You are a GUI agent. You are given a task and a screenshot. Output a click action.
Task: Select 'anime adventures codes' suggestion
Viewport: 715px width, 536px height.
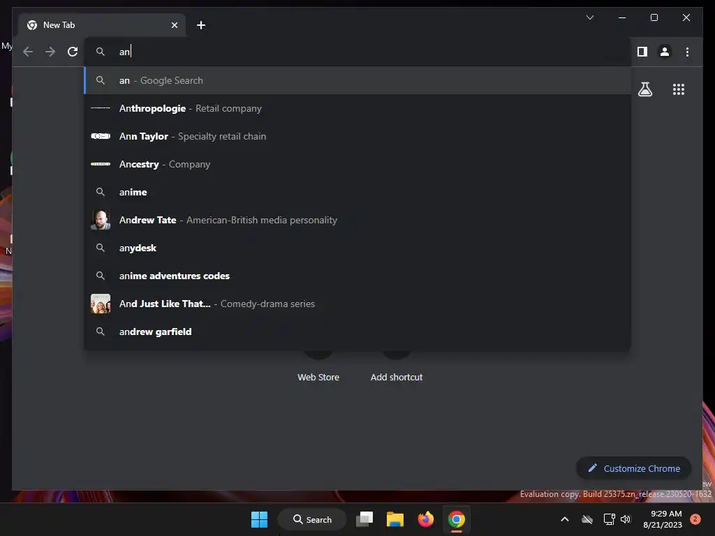tap(358, 276)
